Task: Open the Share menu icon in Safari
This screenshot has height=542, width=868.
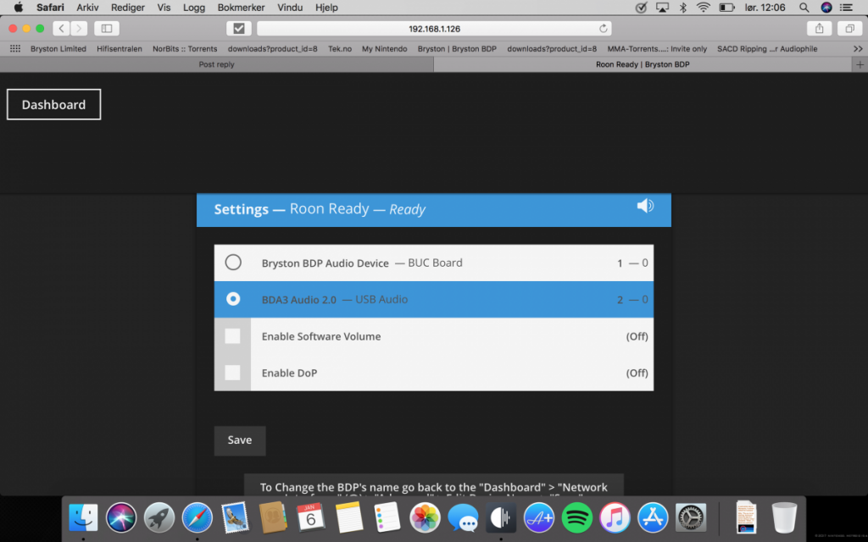Action: point(820,28)
